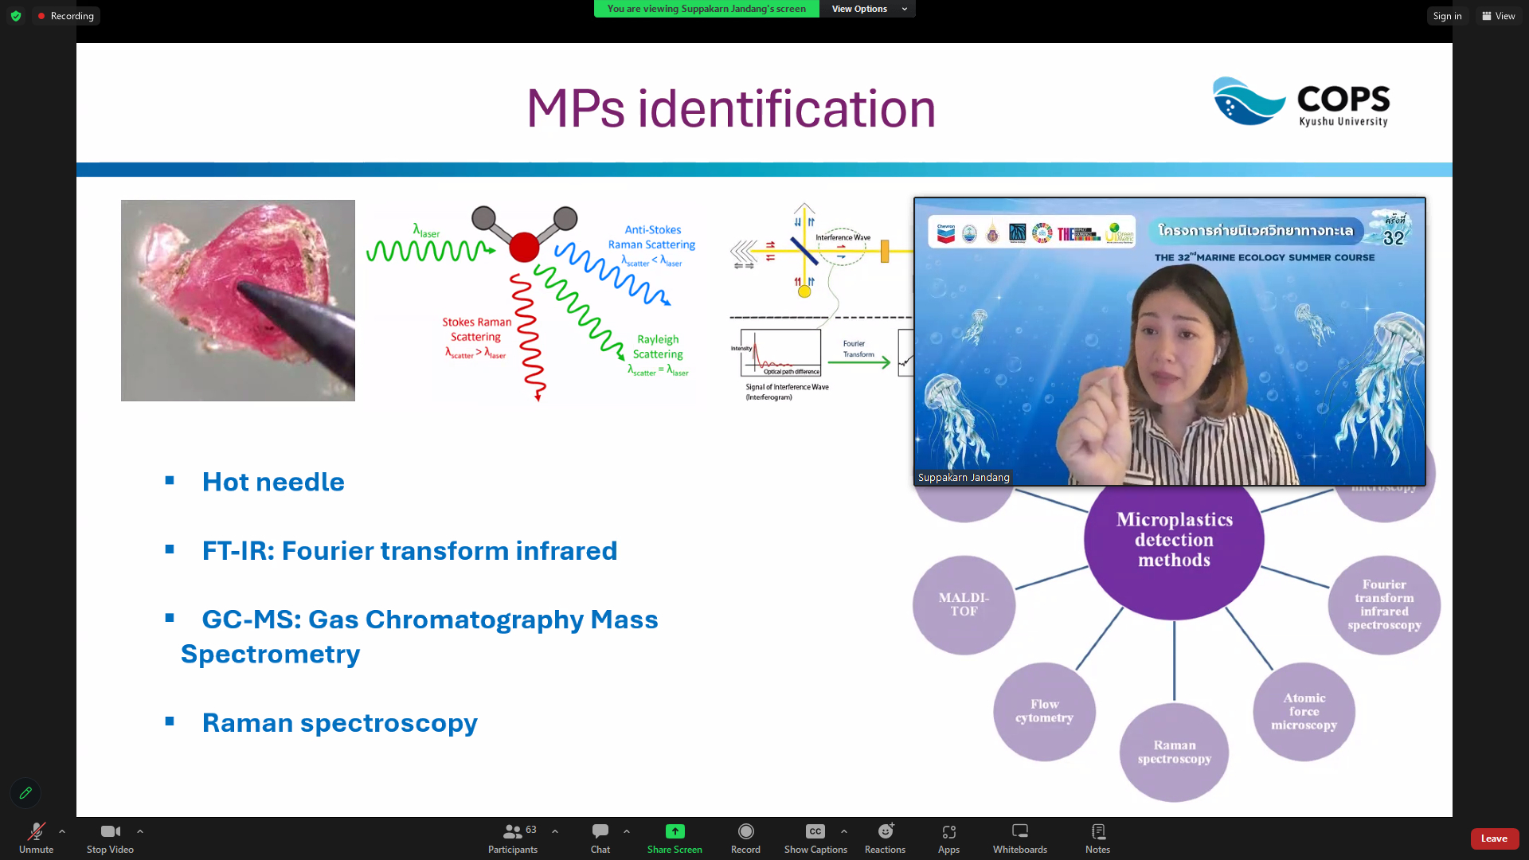
Task: Stop the video camera
Action: click(110, 838)
